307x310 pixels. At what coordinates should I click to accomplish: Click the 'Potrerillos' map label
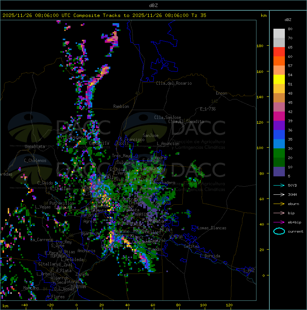pyautogui.click(x=62, y=203)
